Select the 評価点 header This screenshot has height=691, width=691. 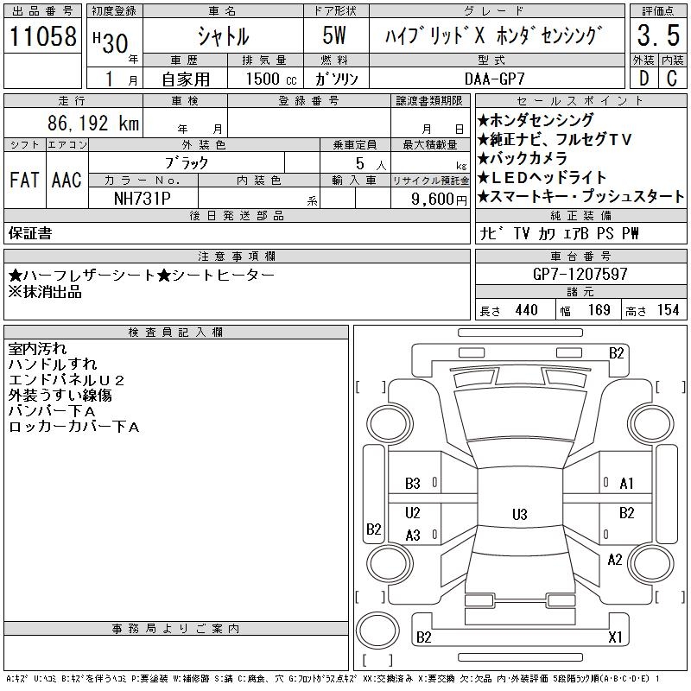[x=658, y=11]
